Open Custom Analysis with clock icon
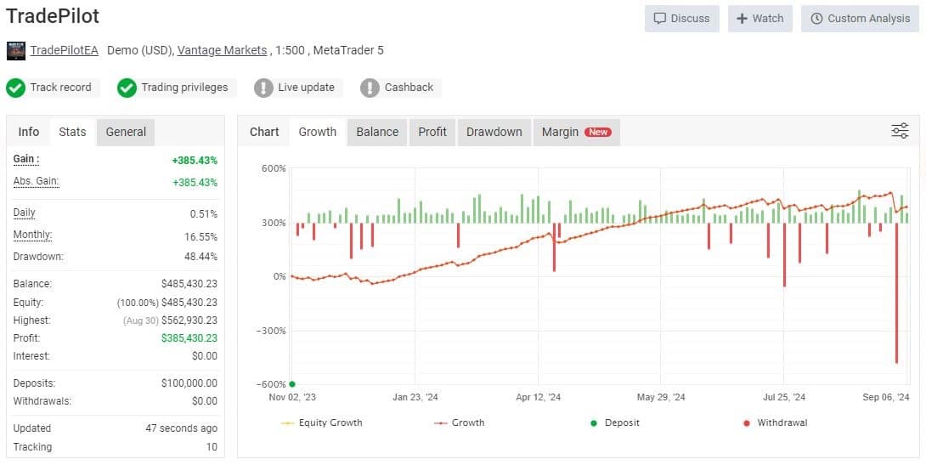This screenshot has width=926, height=465. click(x=860, y=19)
